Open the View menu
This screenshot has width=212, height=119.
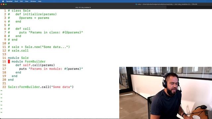click(26, 1)
